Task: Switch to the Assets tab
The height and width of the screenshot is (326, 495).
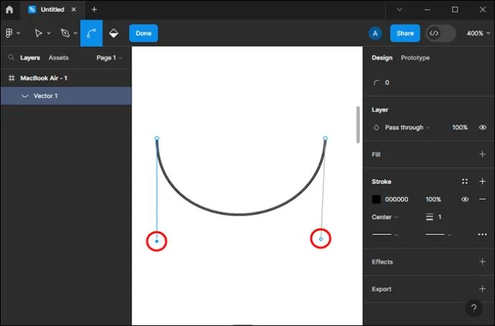Action: (x=58, y=57)
